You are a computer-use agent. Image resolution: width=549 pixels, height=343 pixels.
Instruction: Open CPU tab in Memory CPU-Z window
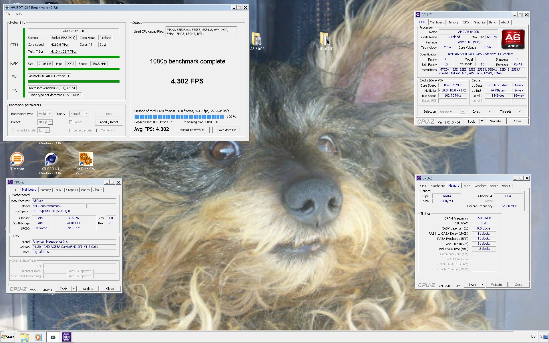pyautogui.click(x=423, y=186)
